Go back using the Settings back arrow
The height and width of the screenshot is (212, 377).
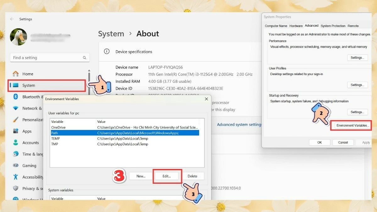12,19
